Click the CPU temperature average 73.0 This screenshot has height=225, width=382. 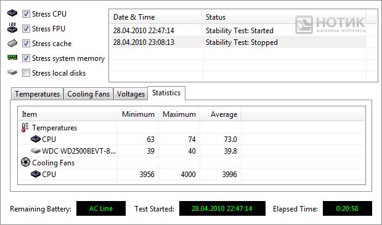point(230,139)
